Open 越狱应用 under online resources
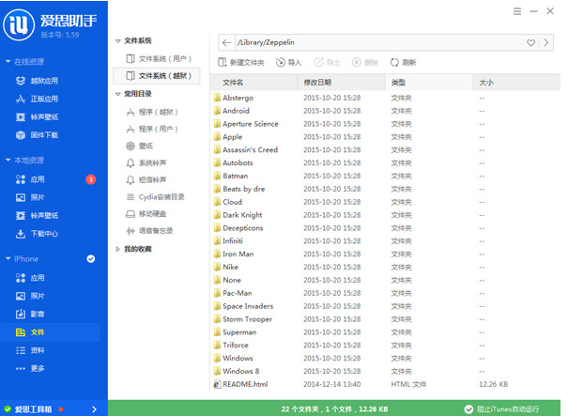568x416 pixels. click(x=43, y=80)
